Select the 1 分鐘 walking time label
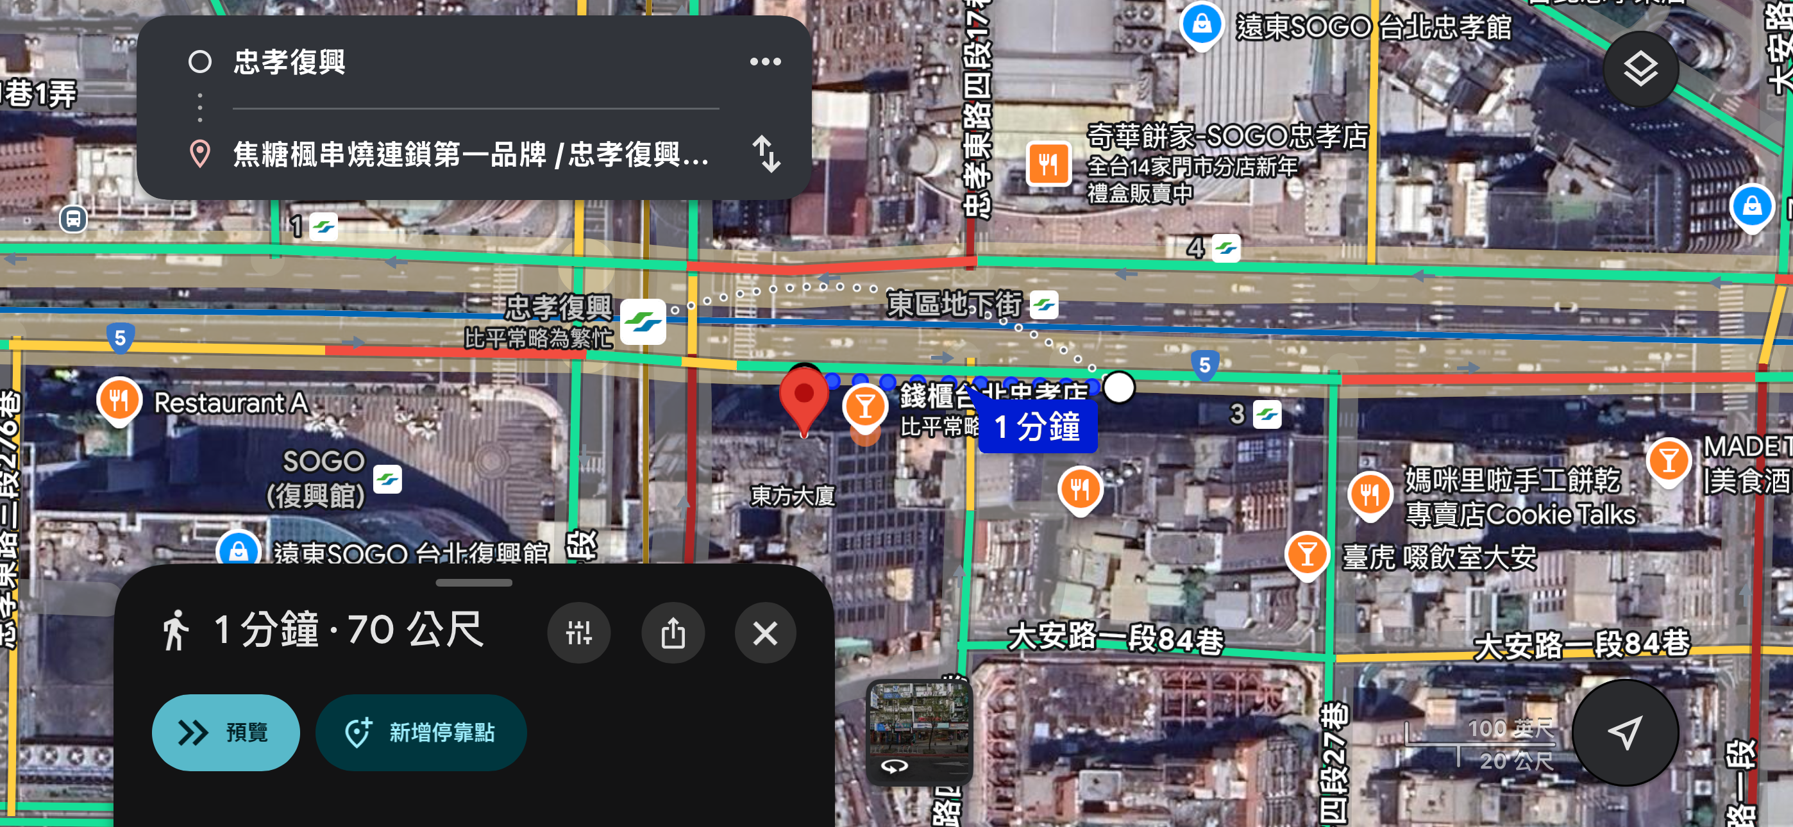Viewport: 1793px width, 827px height. pos(1037,427)
